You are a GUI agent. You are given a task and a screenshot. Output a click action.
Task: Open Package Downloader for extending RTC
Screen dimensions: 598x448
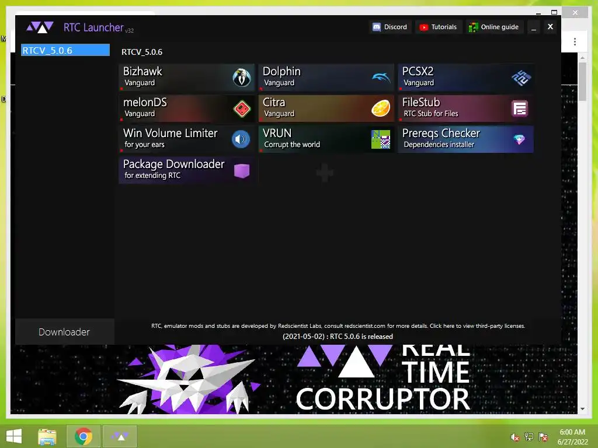point(186,170)
